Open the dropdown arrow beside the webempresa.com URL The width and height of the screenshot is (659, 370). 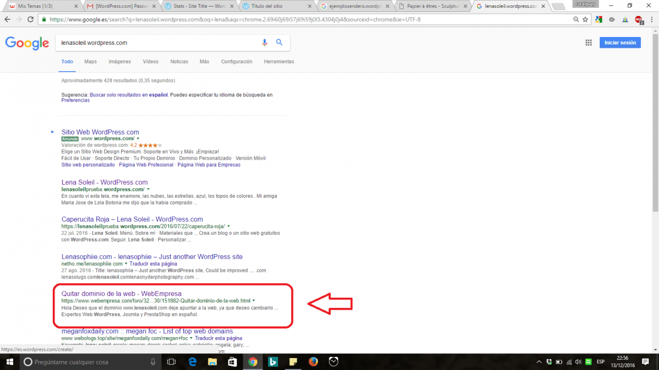click(254, 301)
